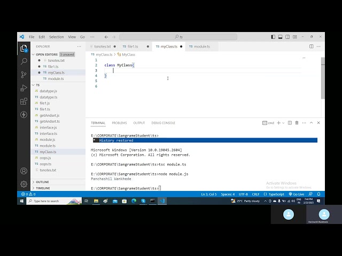
Task: Open Customize Layout icon in title bar
Action: point(295,37)
